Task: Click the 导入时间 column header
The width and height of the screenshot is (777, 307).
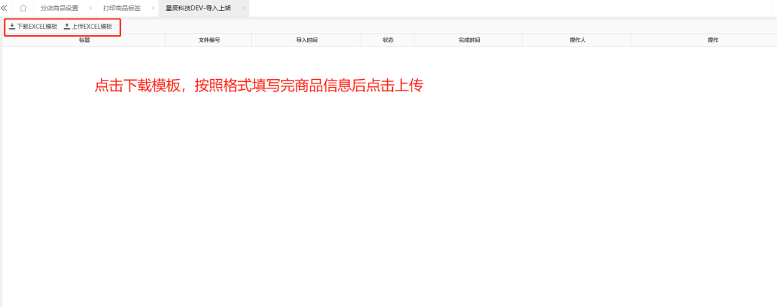Action: coord(306,40)
